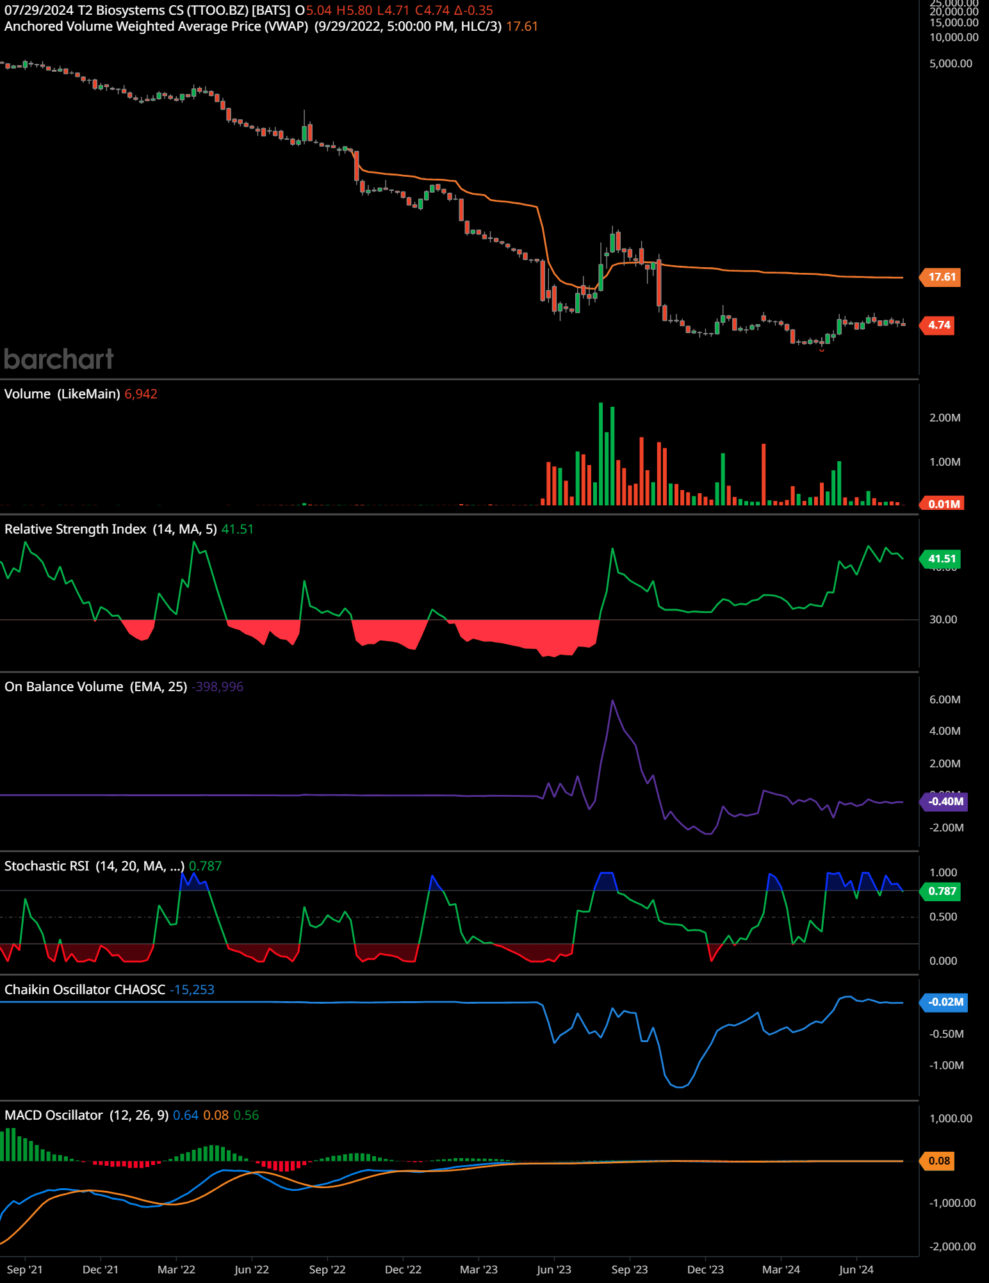Click the 5,000.00 price axis label
The width and height of the screenshot is (989, 1283).
951,63
